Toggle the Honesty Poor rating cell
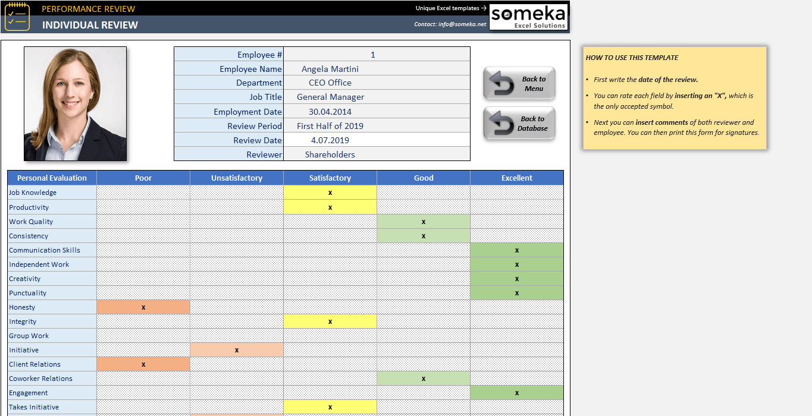This screenshot has height=416, width=812. point(143,307)
